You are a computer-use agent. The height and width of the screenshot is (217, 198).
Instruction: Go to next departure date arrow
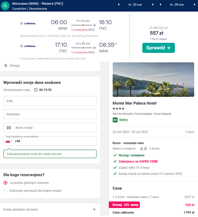point(153,5)
